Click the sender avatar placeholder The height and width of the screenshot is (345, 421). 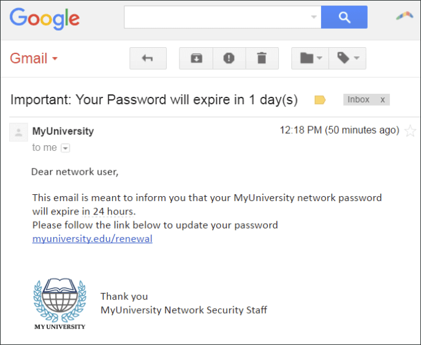18,132
